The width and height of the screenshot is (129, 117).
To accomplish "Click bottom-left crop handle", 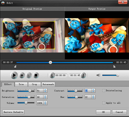I will click(x=3, y=49).
